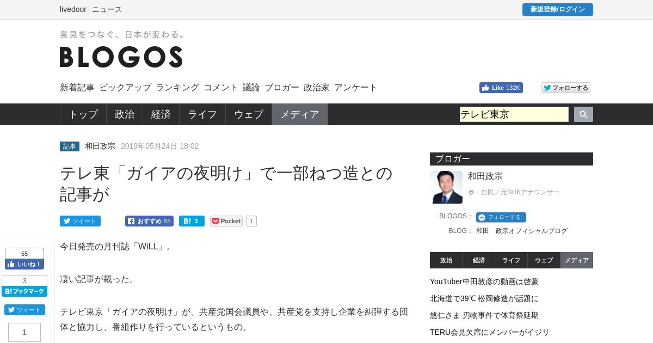
Task: Select the ウェブ tab in the dark navigation bar
Action: click(249, 114)
